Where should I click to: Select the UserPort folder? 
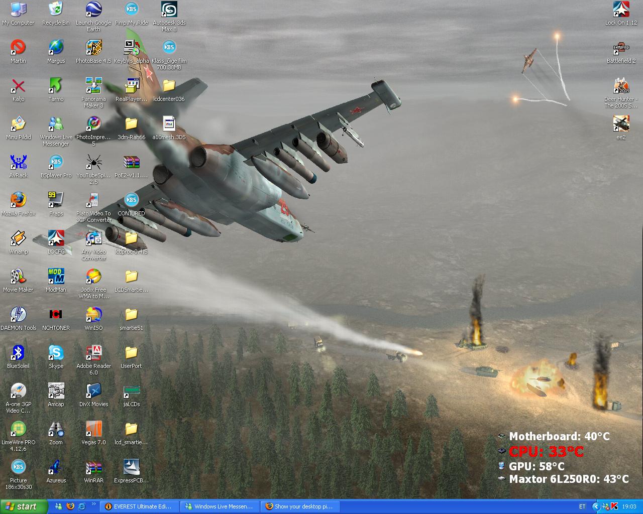[131, 357]
